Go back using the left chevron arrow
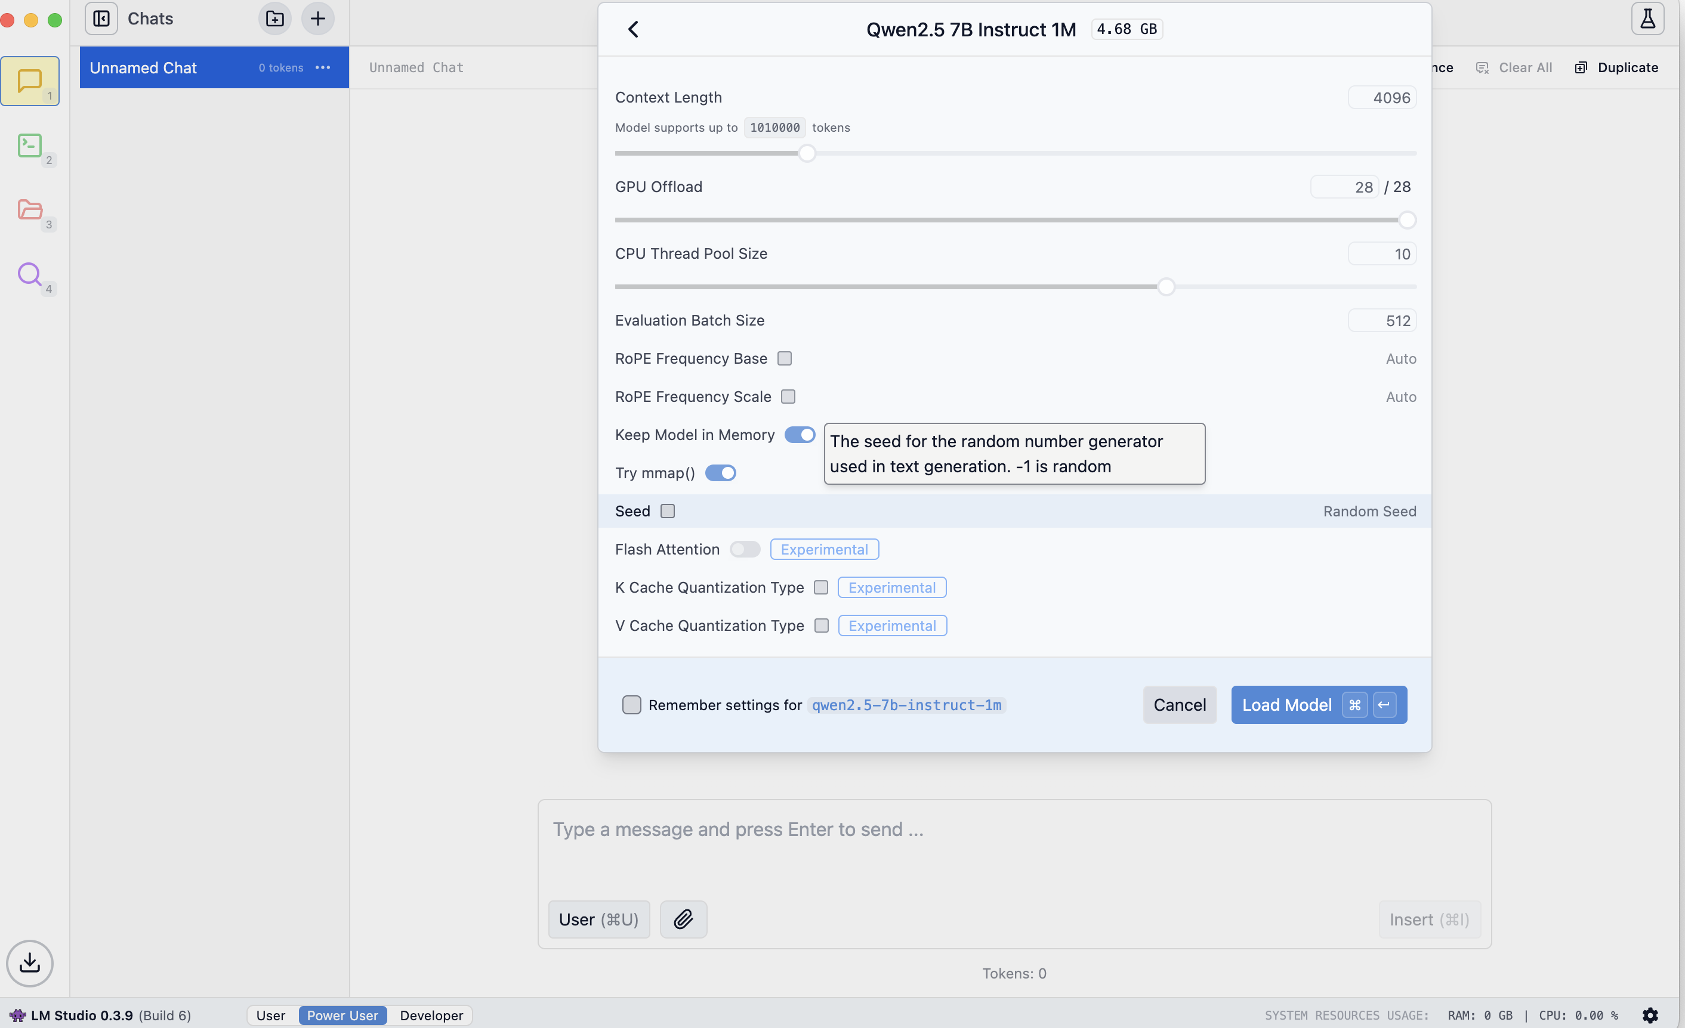This screenshot has width=1685, height=1028. point(633,29)
